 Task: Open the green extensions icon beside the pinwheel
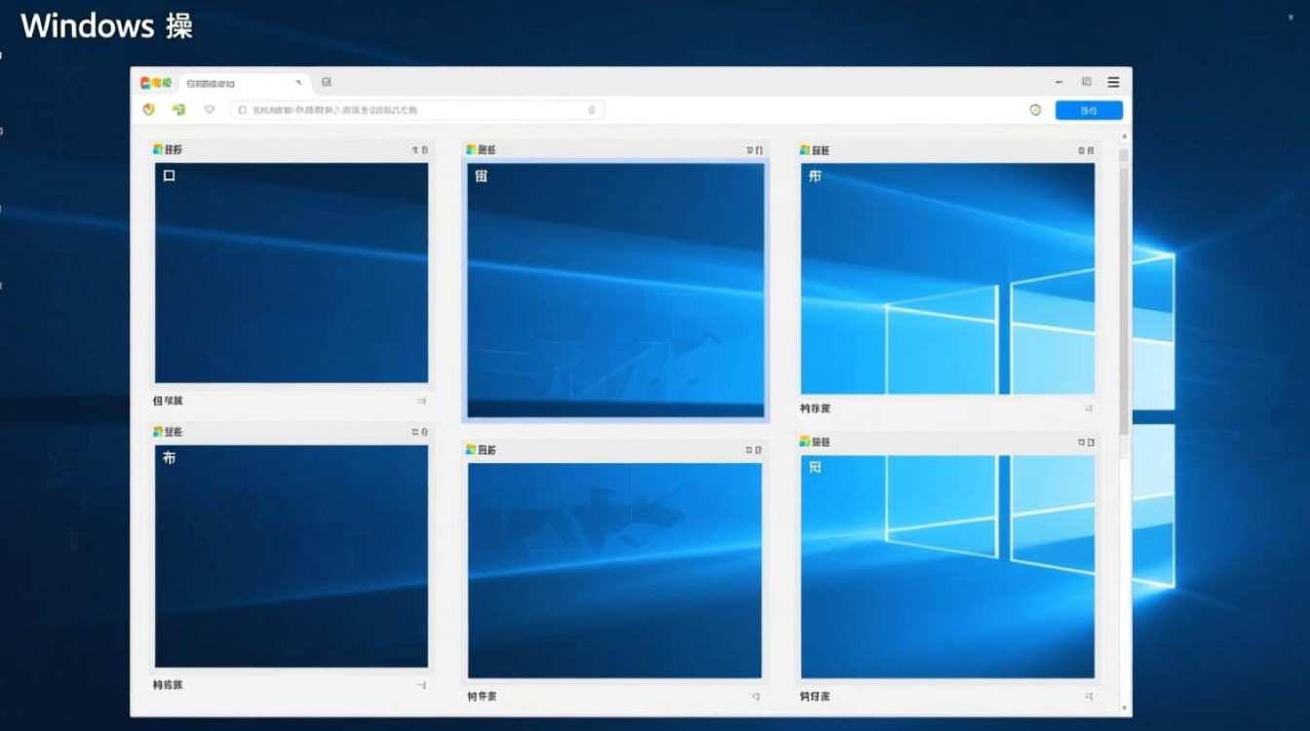177,109
